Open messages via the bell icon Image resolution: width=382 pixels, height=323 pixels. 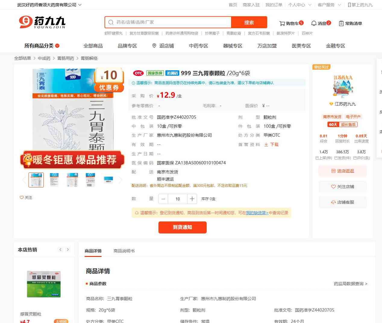pyautogui.click(x=314, y=23)
